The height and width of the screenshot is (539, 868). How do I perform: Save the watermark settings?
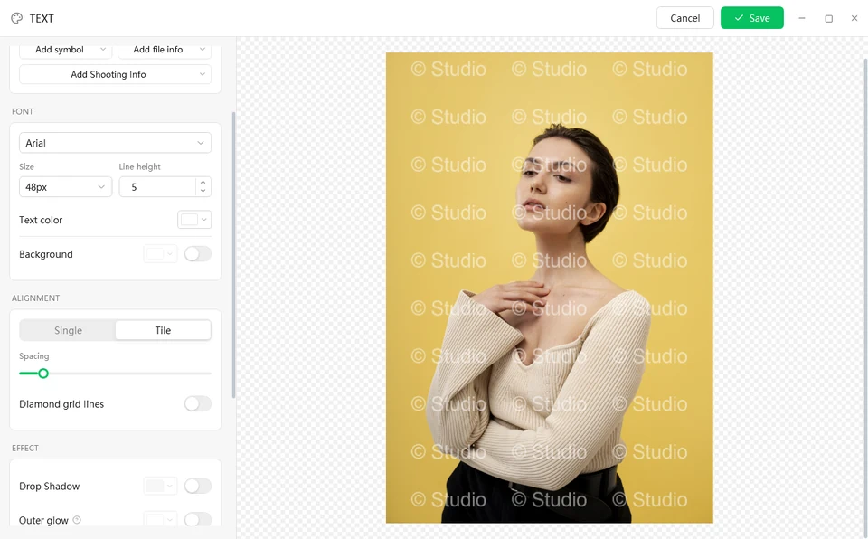click(751, 18)
